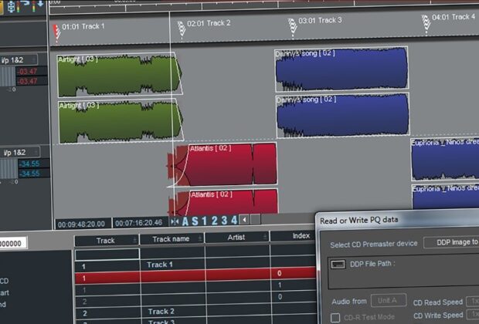Click the S view button in zoom strip
Image resolution: width=479 pixels, height=324 pixels.
[195, 221]
